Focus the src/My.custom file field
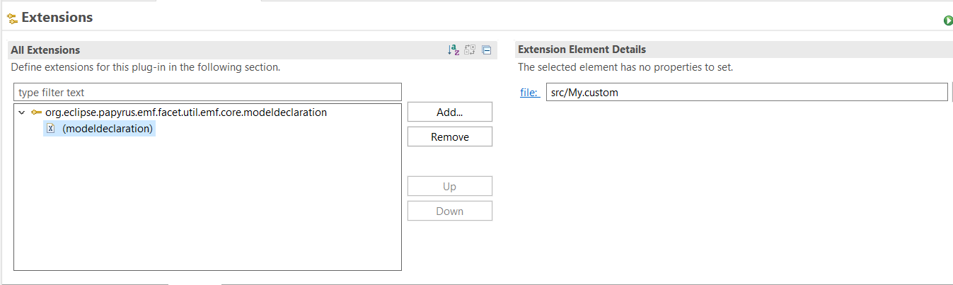This screenshot has height=285, width=953. click(x=746, y=93)
